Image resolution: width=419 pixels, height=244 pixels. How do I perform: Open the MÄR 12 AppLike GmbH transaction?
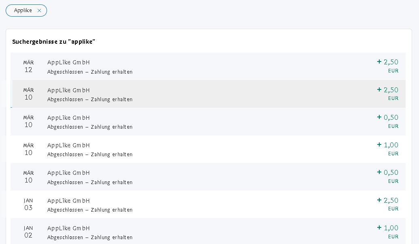[208, 66]
